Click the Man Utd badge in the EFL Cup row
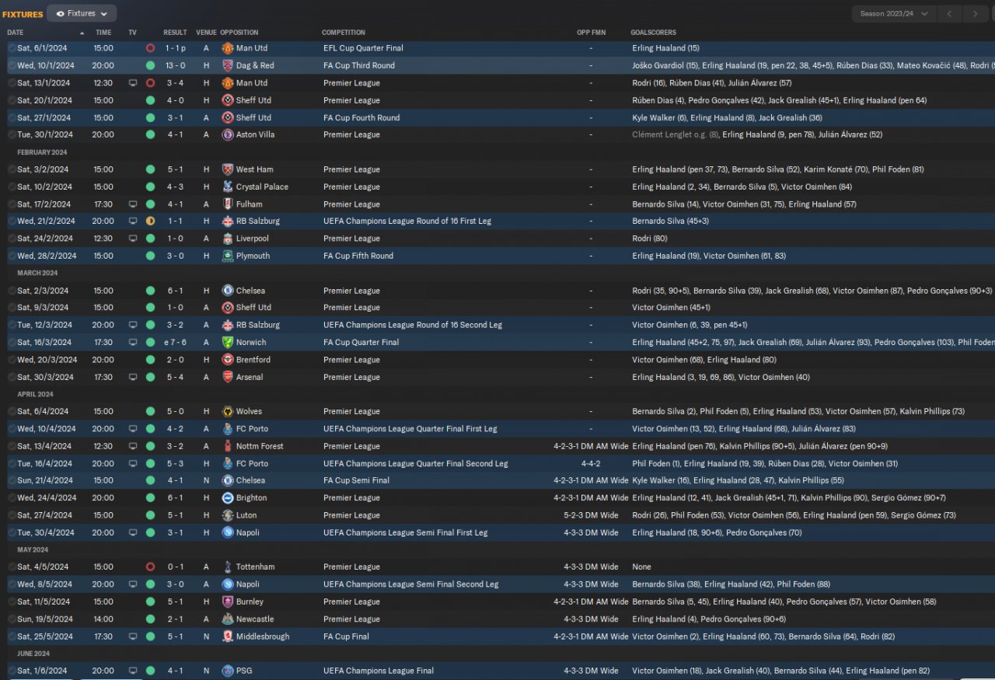 click(228, 48)
